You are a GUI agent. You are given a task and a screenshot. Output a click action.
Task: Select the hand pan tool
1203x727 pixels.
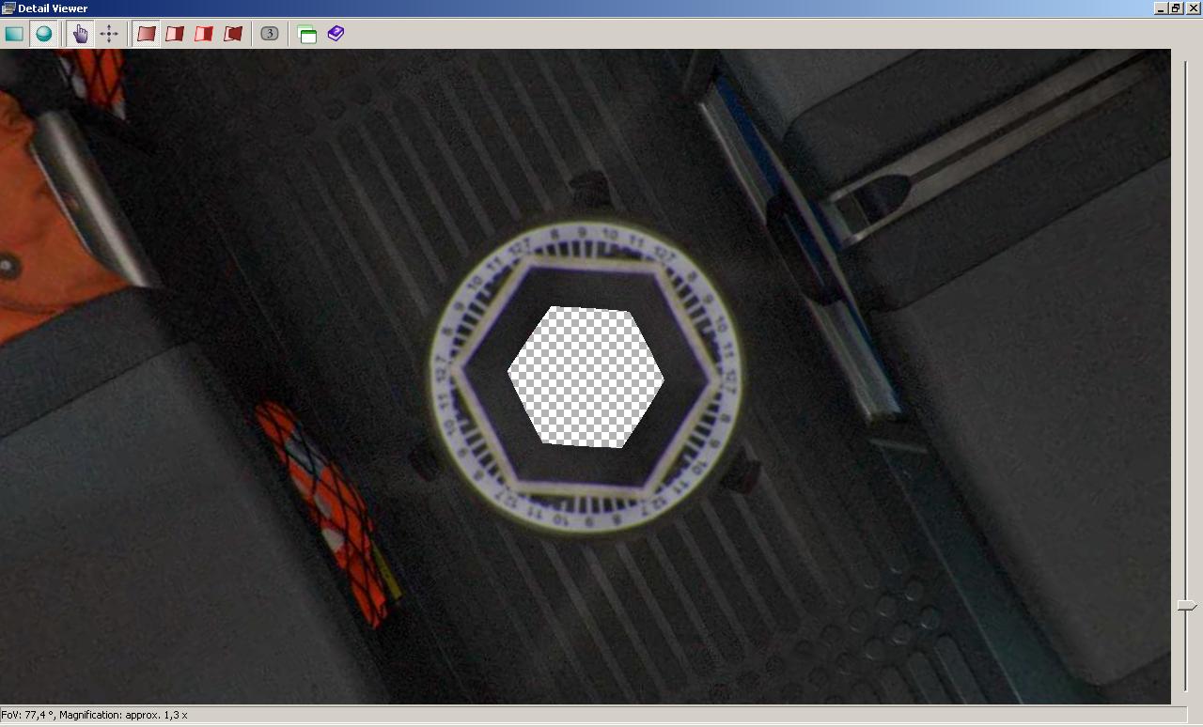[x=80, y=34]
